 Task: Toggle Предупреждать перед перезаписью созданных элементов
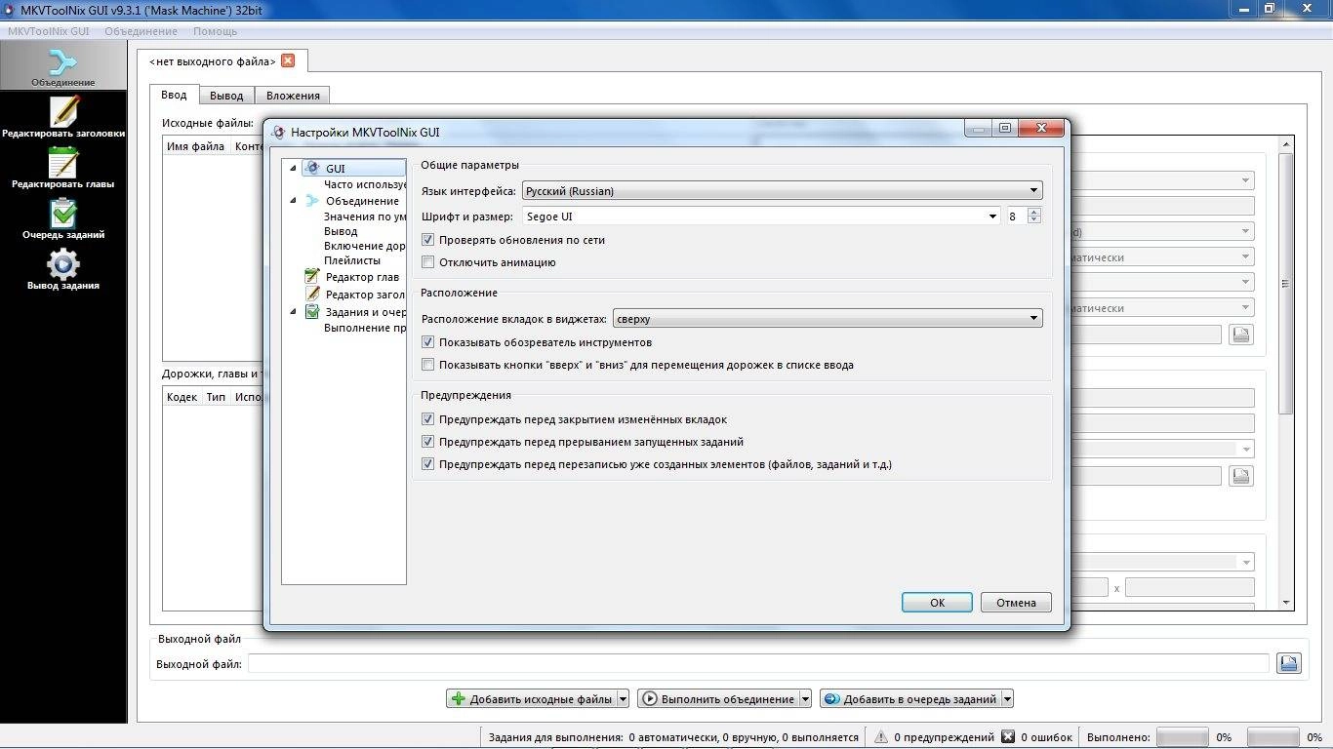click(x=427, y=464)
